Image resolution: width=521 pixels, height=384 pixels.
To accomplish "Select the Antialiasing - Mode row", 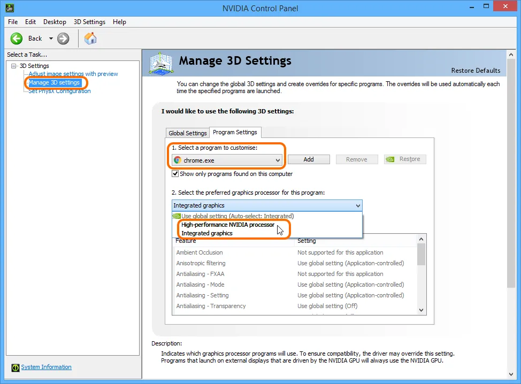I will 294,285.
